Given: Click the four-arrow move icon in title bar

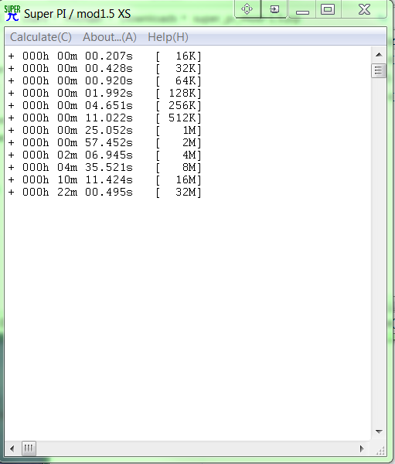Looking at the screenshot, I should (x=247, y=9).
